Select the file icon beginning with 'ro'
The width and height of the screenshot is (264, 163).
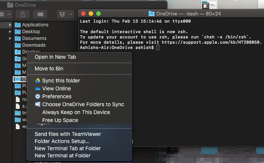[18, 99]
